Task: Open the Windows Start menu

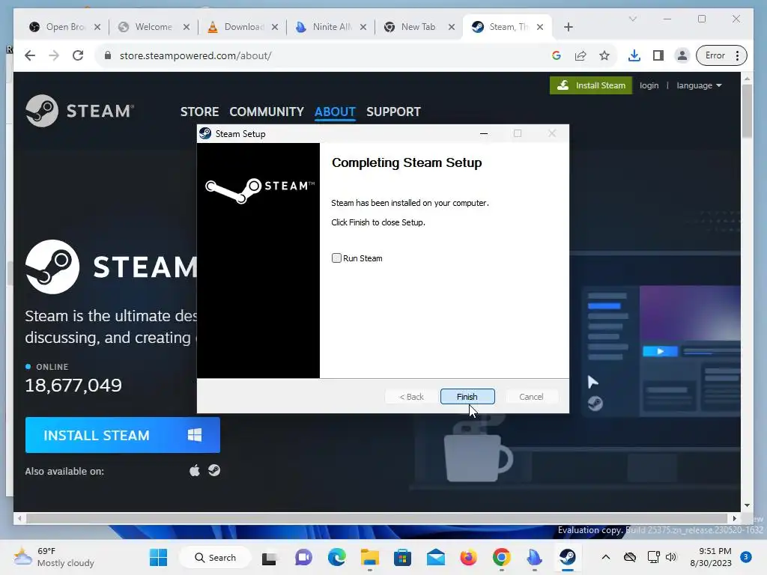Action: click(159, 557)
